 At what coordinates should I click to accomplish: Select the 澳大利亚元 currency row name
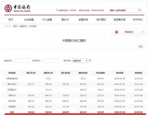tap(12, 84)
